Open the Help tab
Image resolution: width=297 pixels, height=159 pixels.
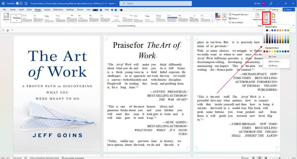tap(107, 9)
